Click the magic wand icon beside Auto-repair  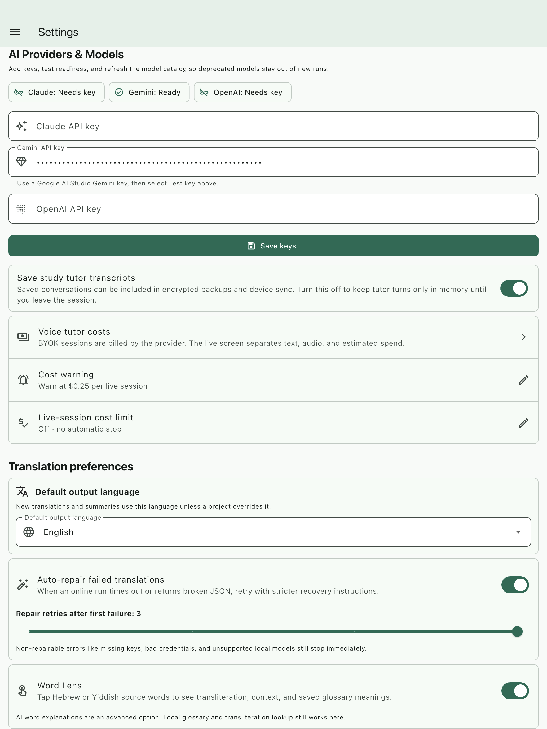pos(23,585)
